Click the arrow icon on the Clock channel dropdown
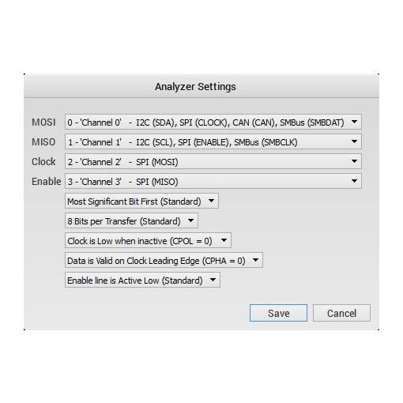Image resolution: width=403 pixels, height=403 pixels. [354, 161]
